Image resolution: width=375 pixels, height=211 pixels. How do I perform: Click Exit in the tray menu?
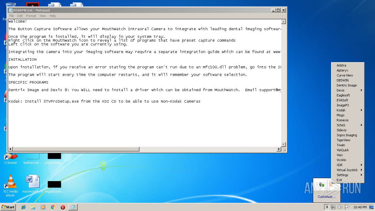(x=348, y=180)
